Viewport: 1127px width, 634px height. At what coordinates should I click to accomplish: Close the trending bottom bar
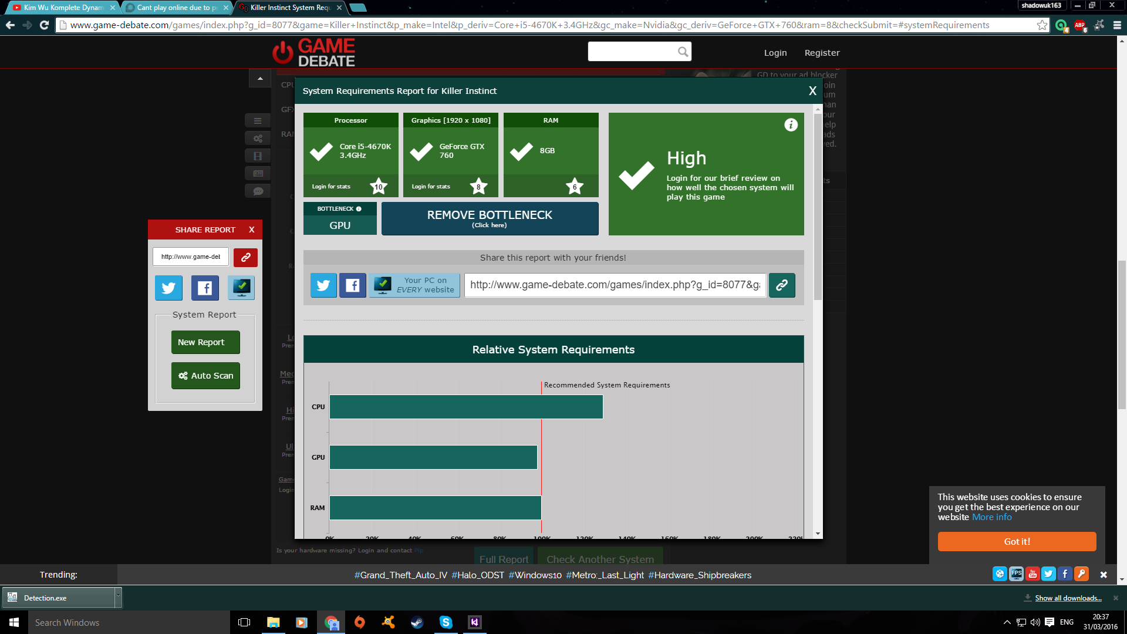click(1104, 575)
